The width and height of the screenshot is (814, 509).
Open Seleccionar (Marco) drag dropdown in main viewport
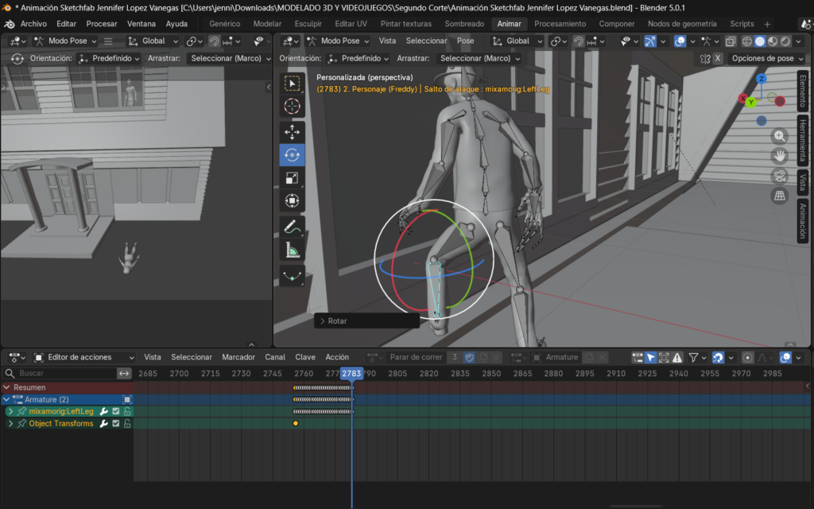coord(479,59)
